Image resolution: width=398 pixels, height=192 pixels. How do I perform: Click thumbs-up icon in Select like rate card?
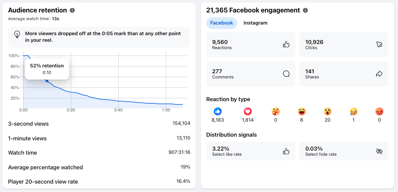pos(286,151)
